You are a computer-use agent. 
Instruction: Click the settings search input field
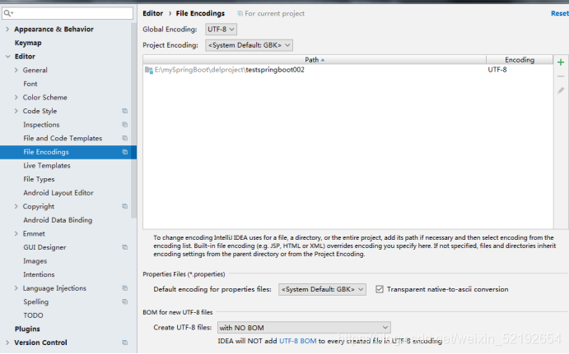click(x=68, y=13)
